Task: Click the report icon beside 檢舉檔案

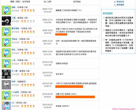Action: 115,5
